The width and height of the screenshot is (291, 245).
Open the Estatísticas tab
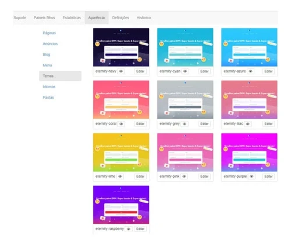pos(72,17)
